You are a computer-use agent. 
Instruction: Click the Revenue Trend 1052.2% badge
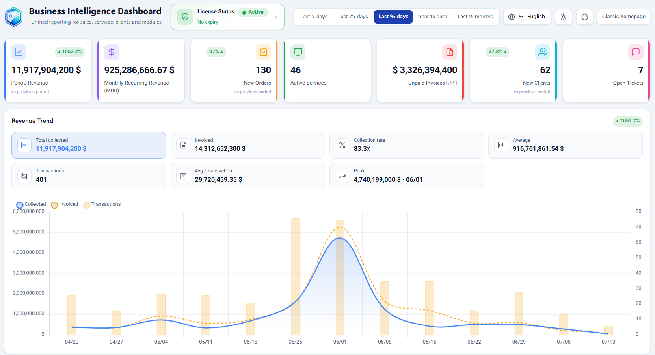[628, 121]
